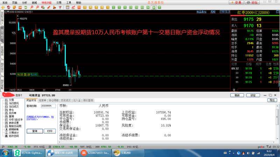Click the outlined selected green period icon
This screenshot has width=280, height=157.
coord(154,7)
